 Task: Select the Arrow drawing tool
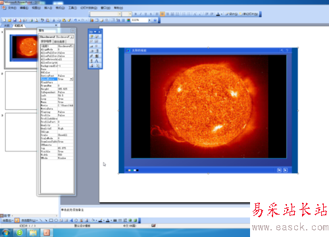point(46,221)
